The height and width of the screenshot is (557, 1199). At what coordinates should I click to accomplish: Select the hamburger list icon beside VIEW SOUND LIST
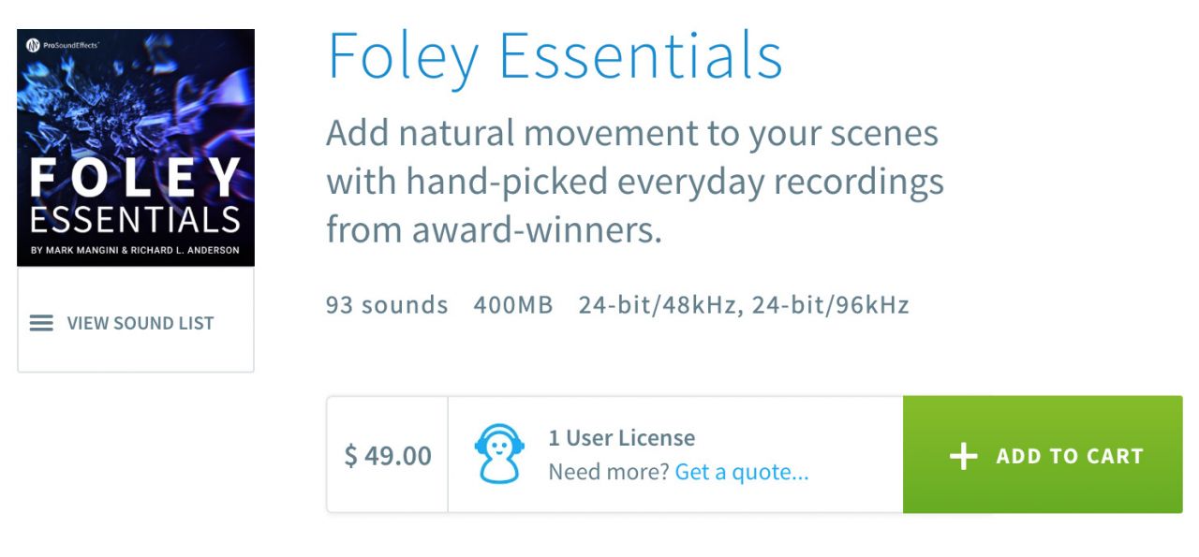coord(40,322)
